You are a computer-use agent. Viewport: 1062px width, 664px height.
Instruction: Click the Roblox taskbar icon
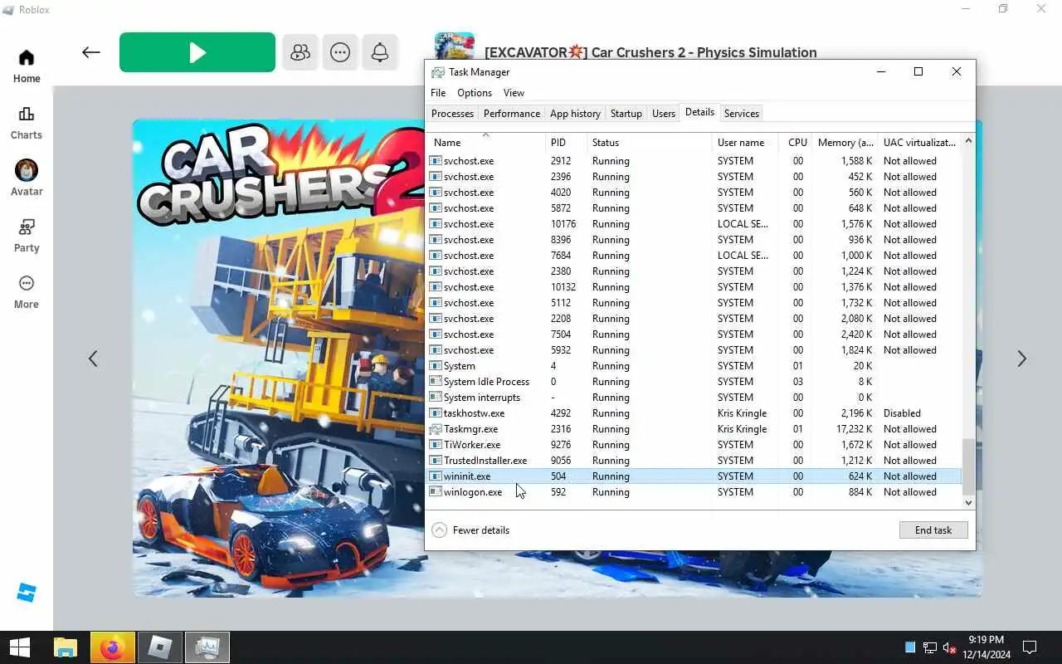pyautogui.click(x=159, y=647)
